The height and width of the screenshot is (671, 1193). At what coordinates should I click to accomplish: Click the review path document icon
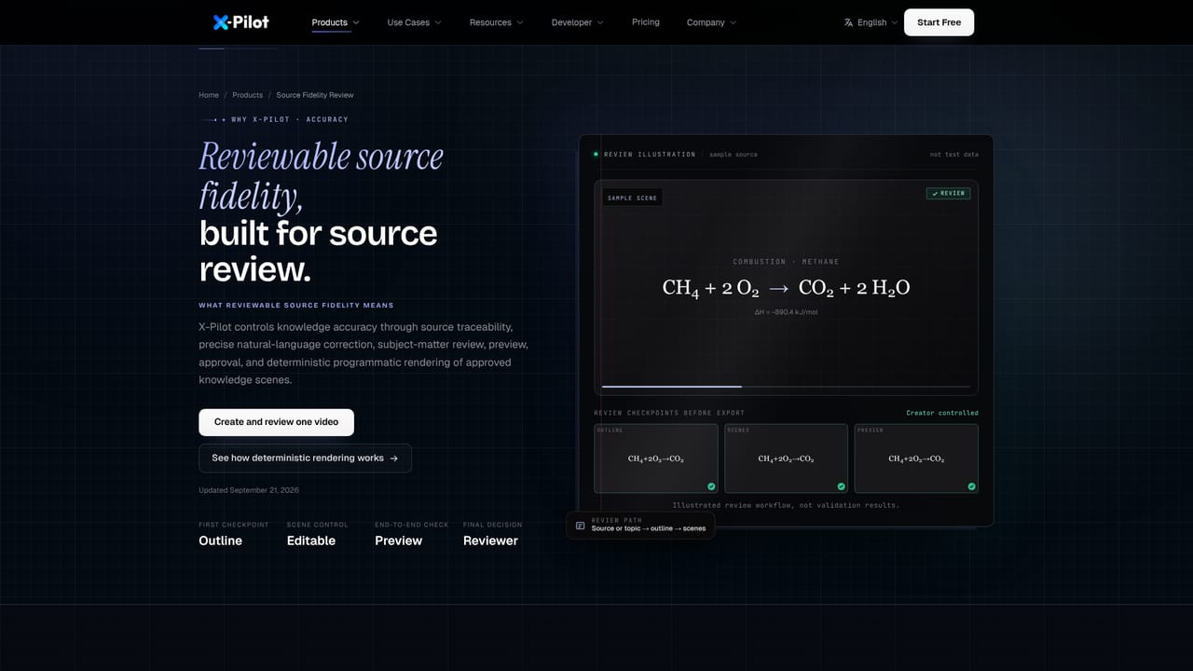tap(581, 526)
